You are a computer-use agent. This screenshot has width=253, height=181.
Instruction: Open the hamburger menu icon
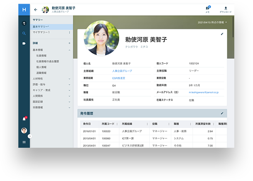[24, 142]
